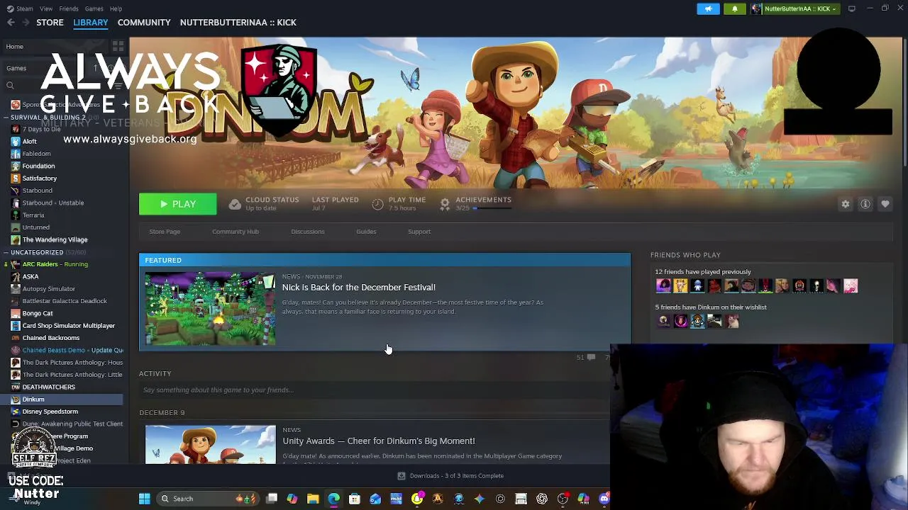Image resolution: width=908 pixels, height=510 pixels.
Task: Open Microsoft Store from the taskbar
Action: [x=355, y=499]
